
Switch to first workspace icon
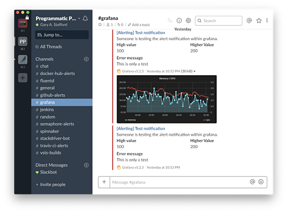point(23,23)
